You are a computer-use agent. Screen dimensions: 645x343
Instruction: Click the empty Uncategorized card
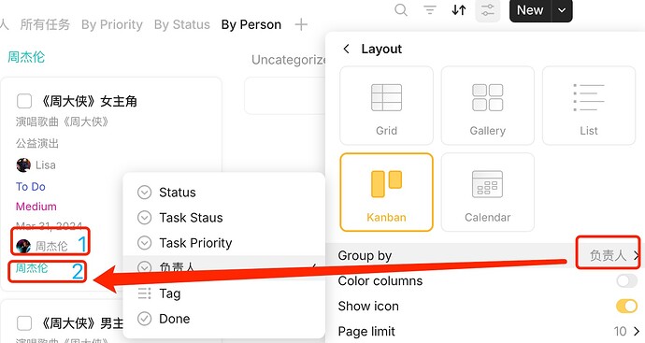pyautogui.click(x=285, y=96)
